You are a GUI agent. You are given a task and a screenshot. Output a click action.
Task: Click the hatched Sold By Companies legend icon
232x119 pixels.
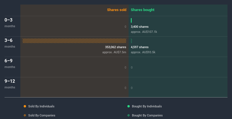25,115
